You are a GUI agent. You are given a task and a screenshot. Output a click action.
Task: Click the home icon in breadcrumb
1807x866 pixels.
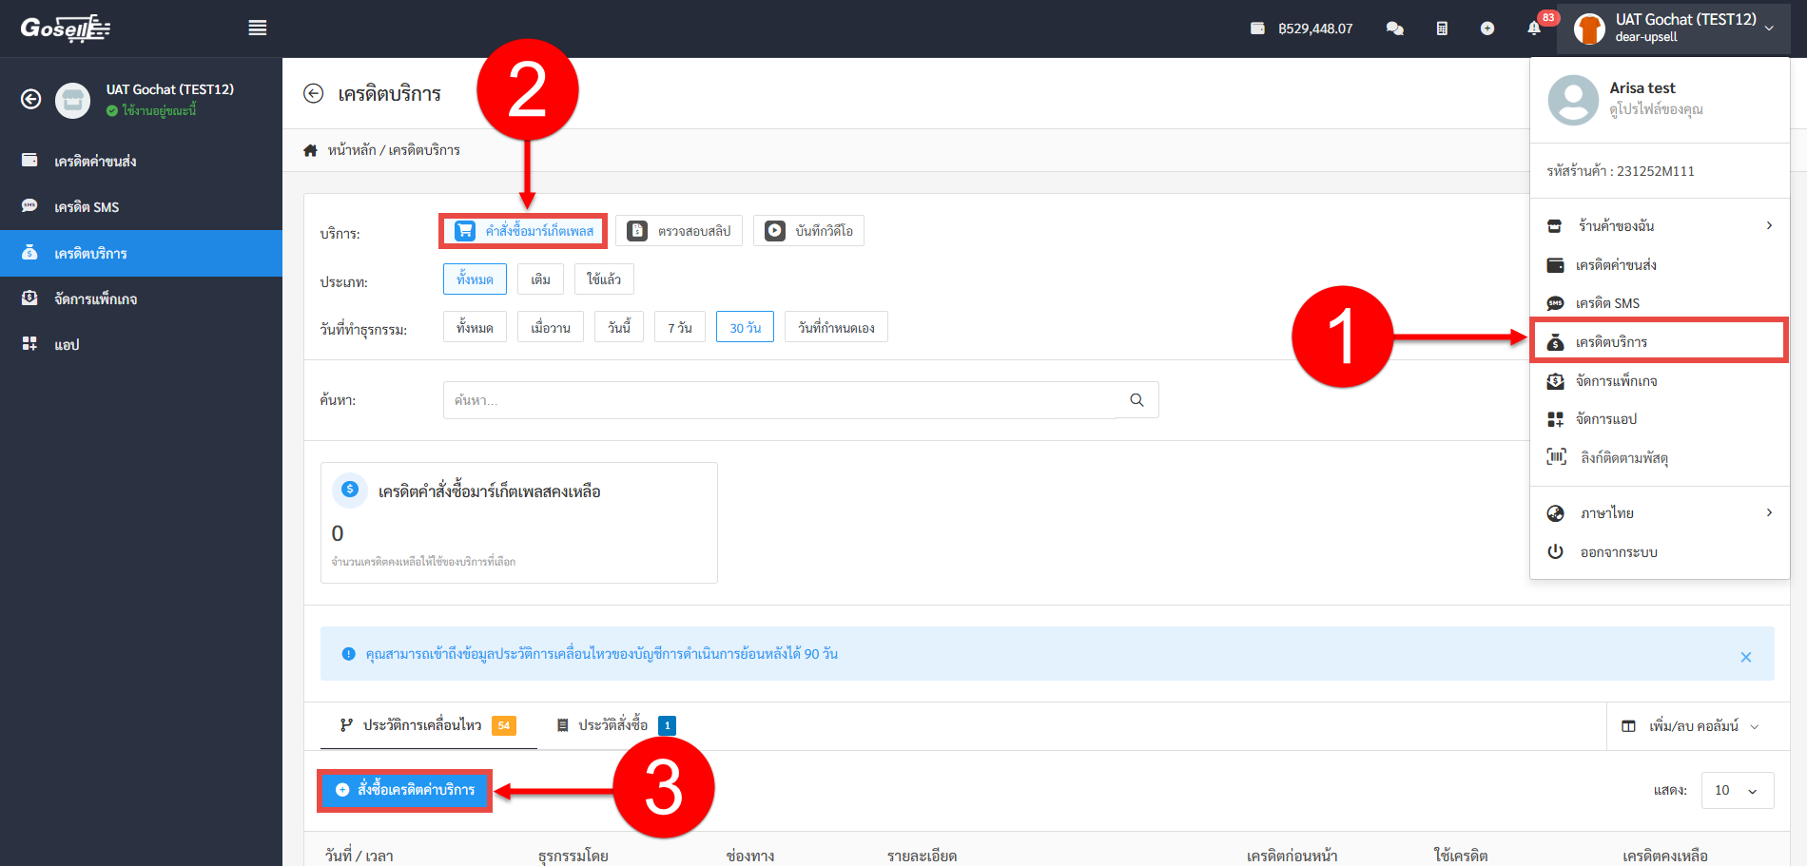point(310,150)
